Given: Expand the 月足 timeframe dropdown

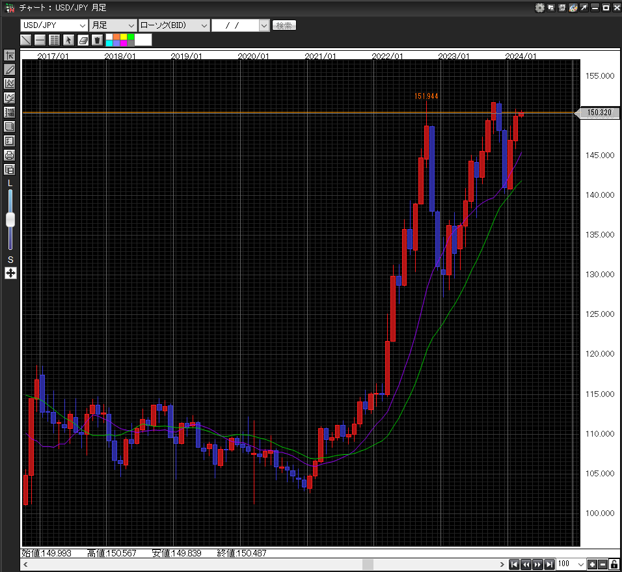Looking at the screenshot, I should pyautogui.click(x=113, y=25).
